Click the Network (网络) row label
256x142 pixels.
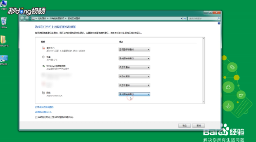tap(48, 93)
